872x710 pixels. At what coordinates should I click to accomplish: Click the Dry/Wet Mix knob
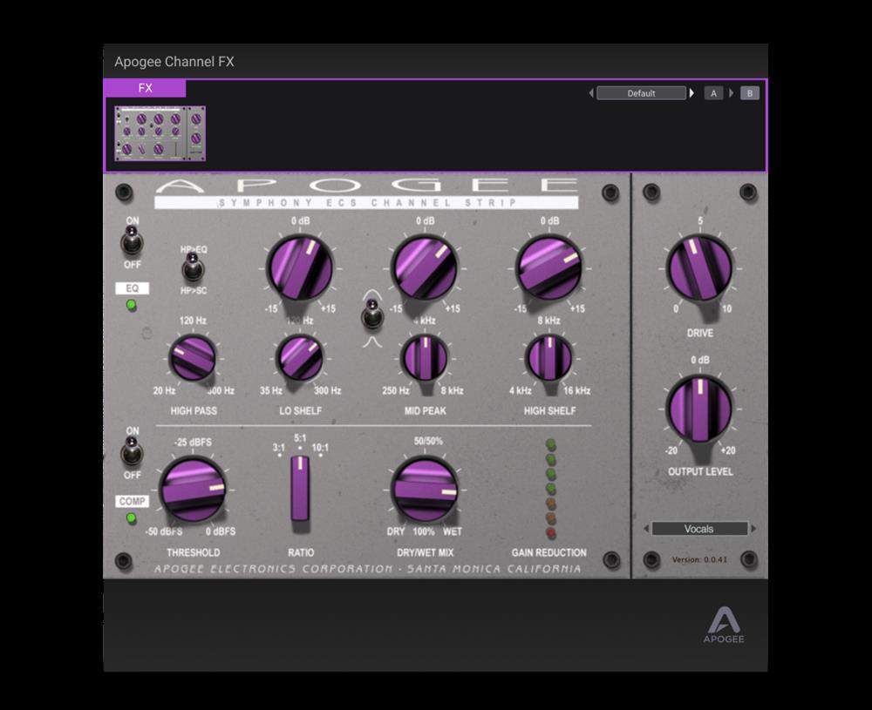(425, 490)
